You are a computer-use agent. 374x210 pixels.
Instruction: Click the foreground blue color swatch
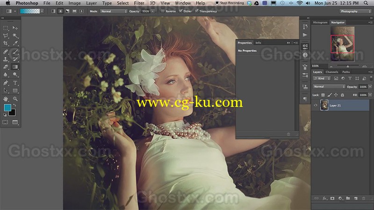point(7,107)
